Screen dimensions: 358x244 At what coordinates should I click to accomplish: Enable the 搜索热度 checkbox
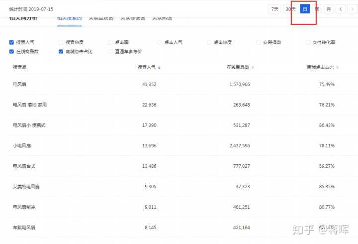tap(61, 42)
